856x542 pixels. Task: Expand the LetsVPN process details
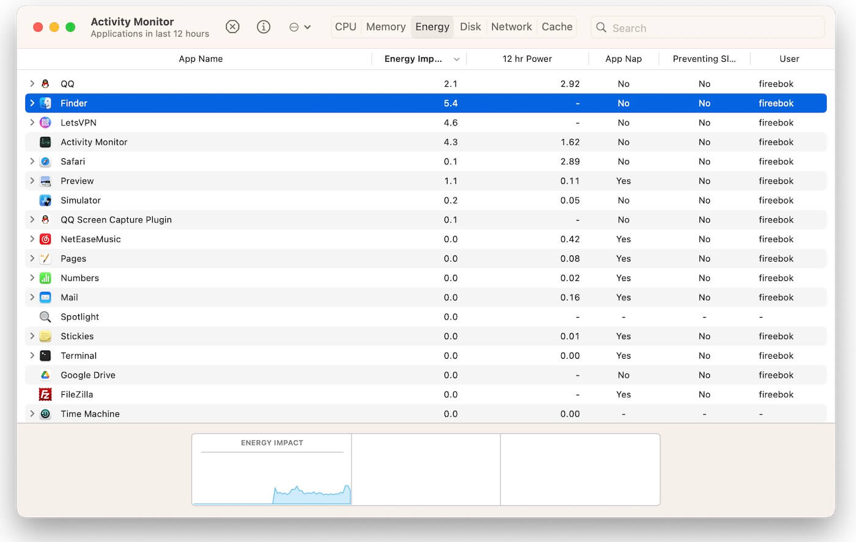[x=32, y=122]
